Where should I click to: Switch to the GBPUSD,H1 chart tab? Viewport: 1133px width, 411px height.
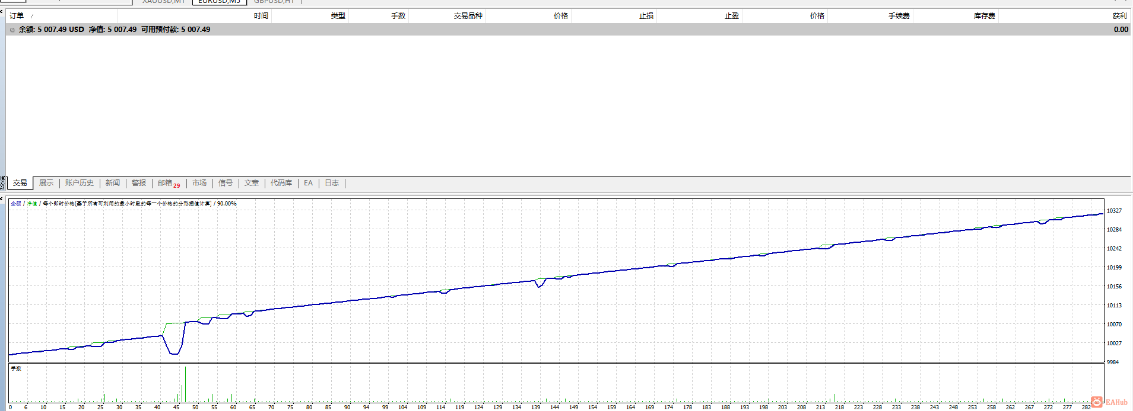(x=274, y=2)
